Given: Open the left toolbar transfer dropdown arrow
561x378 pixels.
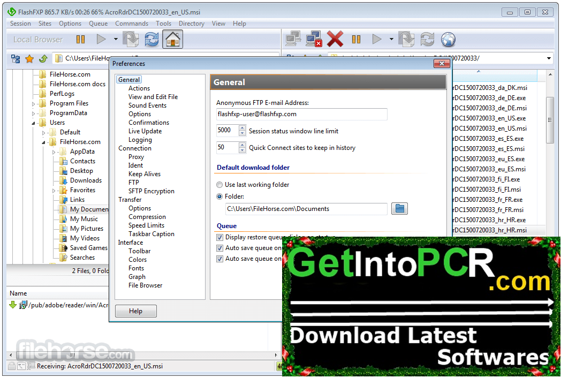Looking at the screenshot, I should click(x=116, y=39).
